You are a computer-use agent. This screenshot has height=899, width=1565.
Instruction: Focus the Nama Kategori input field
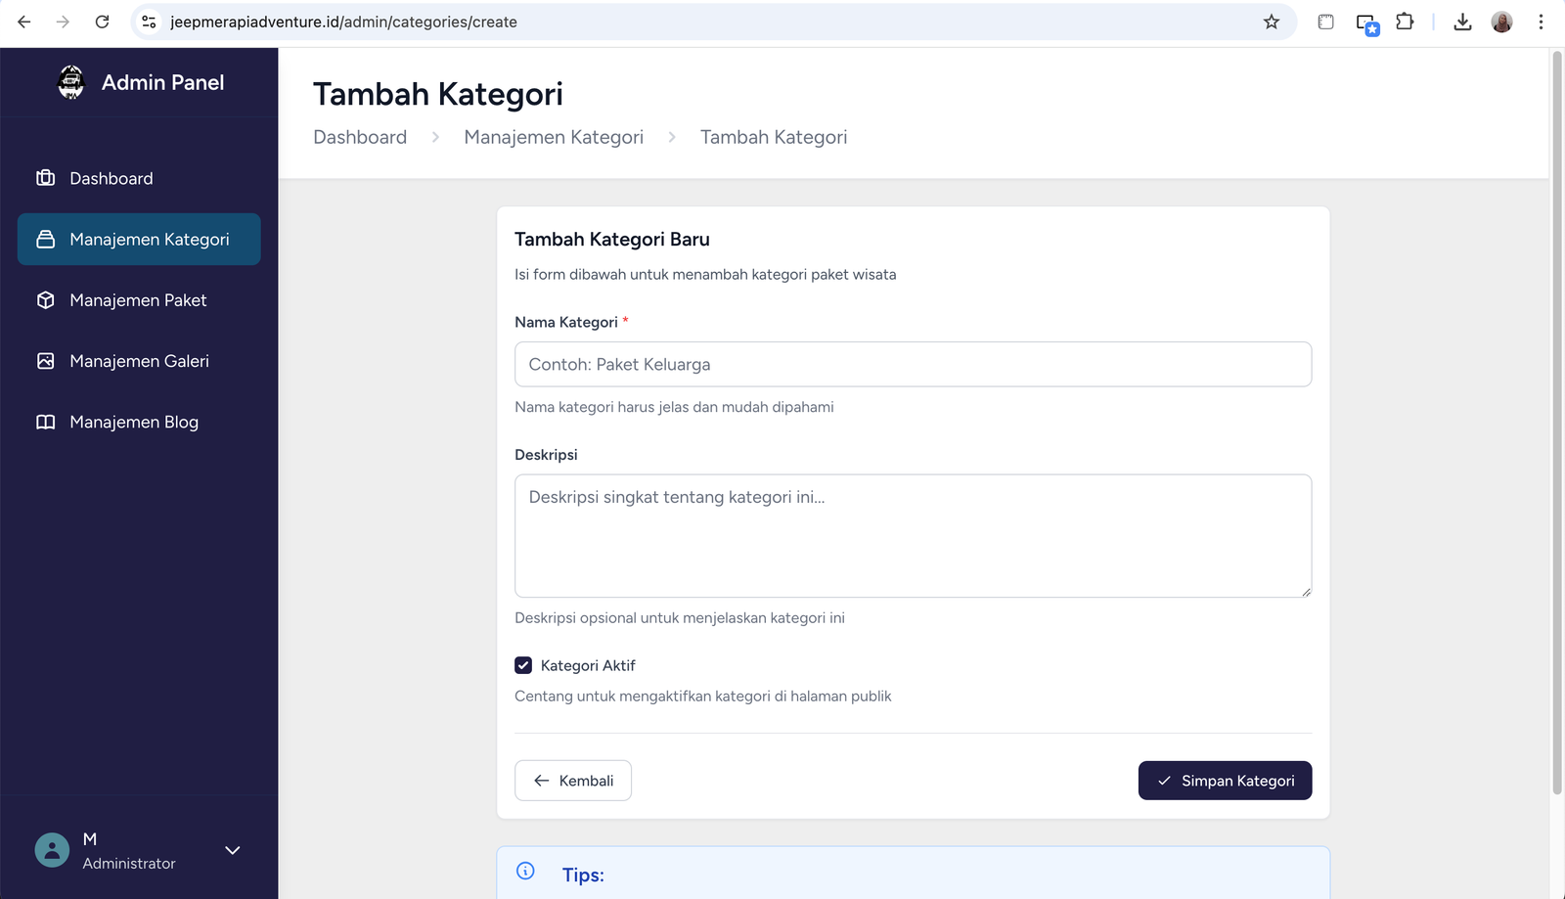pos(913,364)
